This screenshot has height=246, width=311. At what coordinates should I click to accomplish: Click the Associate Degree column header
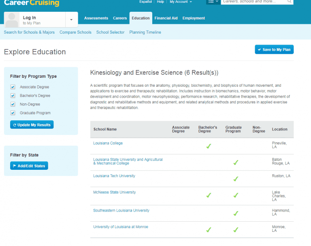tap(181, 129)
